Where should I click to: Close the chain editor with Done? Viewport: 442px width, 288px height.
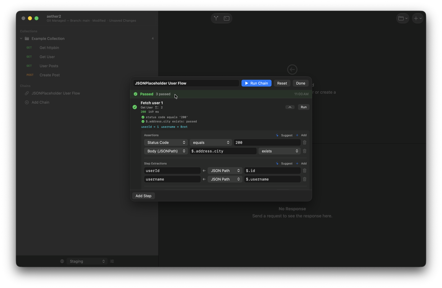click(x=301, y=83)
